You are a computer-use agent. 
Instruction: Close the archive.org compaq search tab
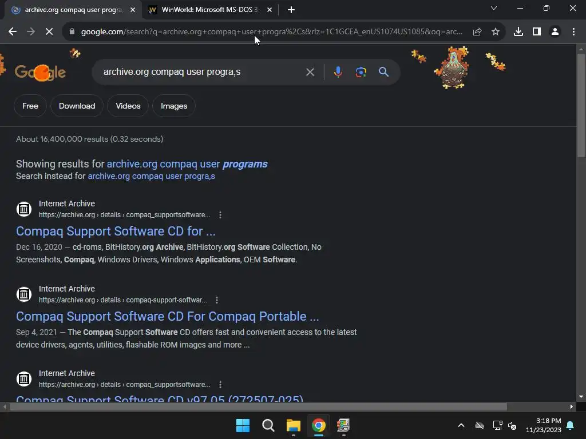pyautogui.click(x=133, y=10)
